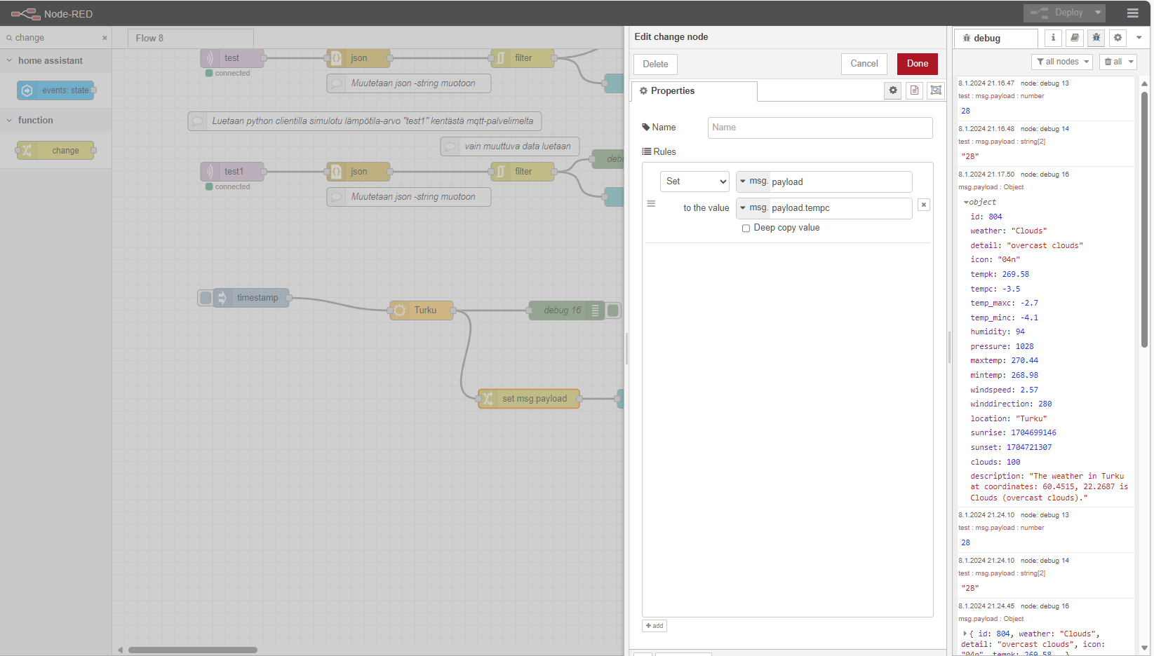
Task: Open the sidebar info tab icon
Action: [x=1053, y=38]
